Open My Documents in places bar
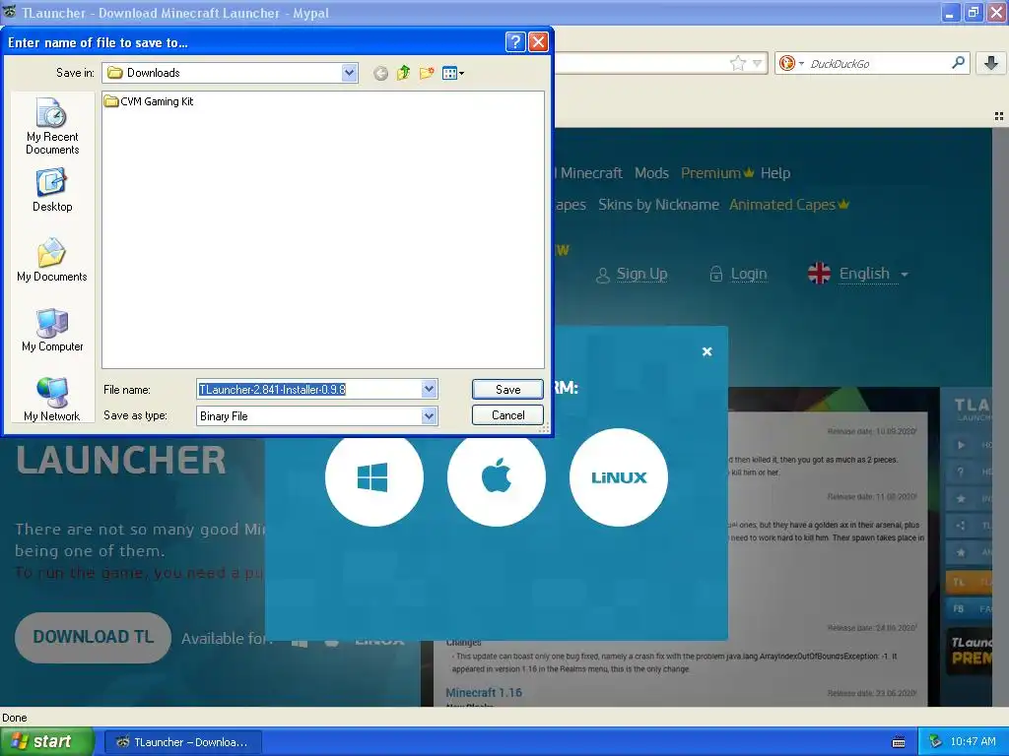The image size is (1009, 756). tap(52, 260)
